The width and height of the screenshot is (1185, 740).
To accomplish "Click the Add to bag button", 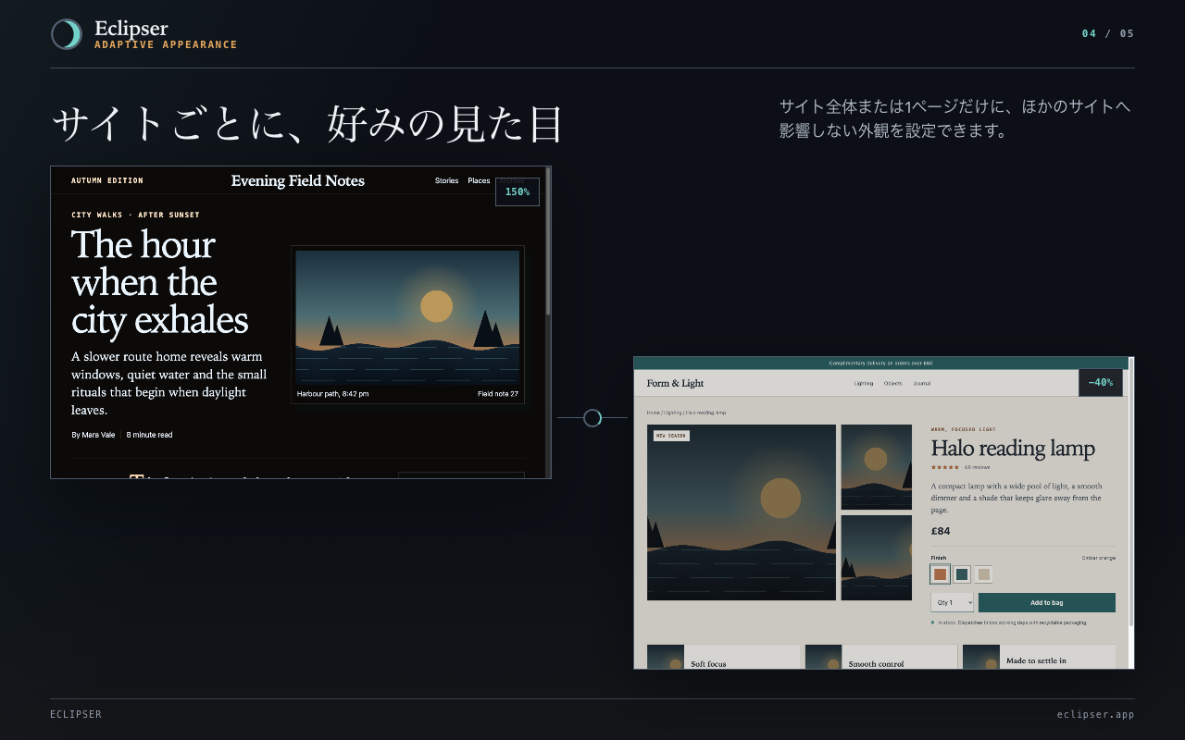I will tap(1047, 602).
